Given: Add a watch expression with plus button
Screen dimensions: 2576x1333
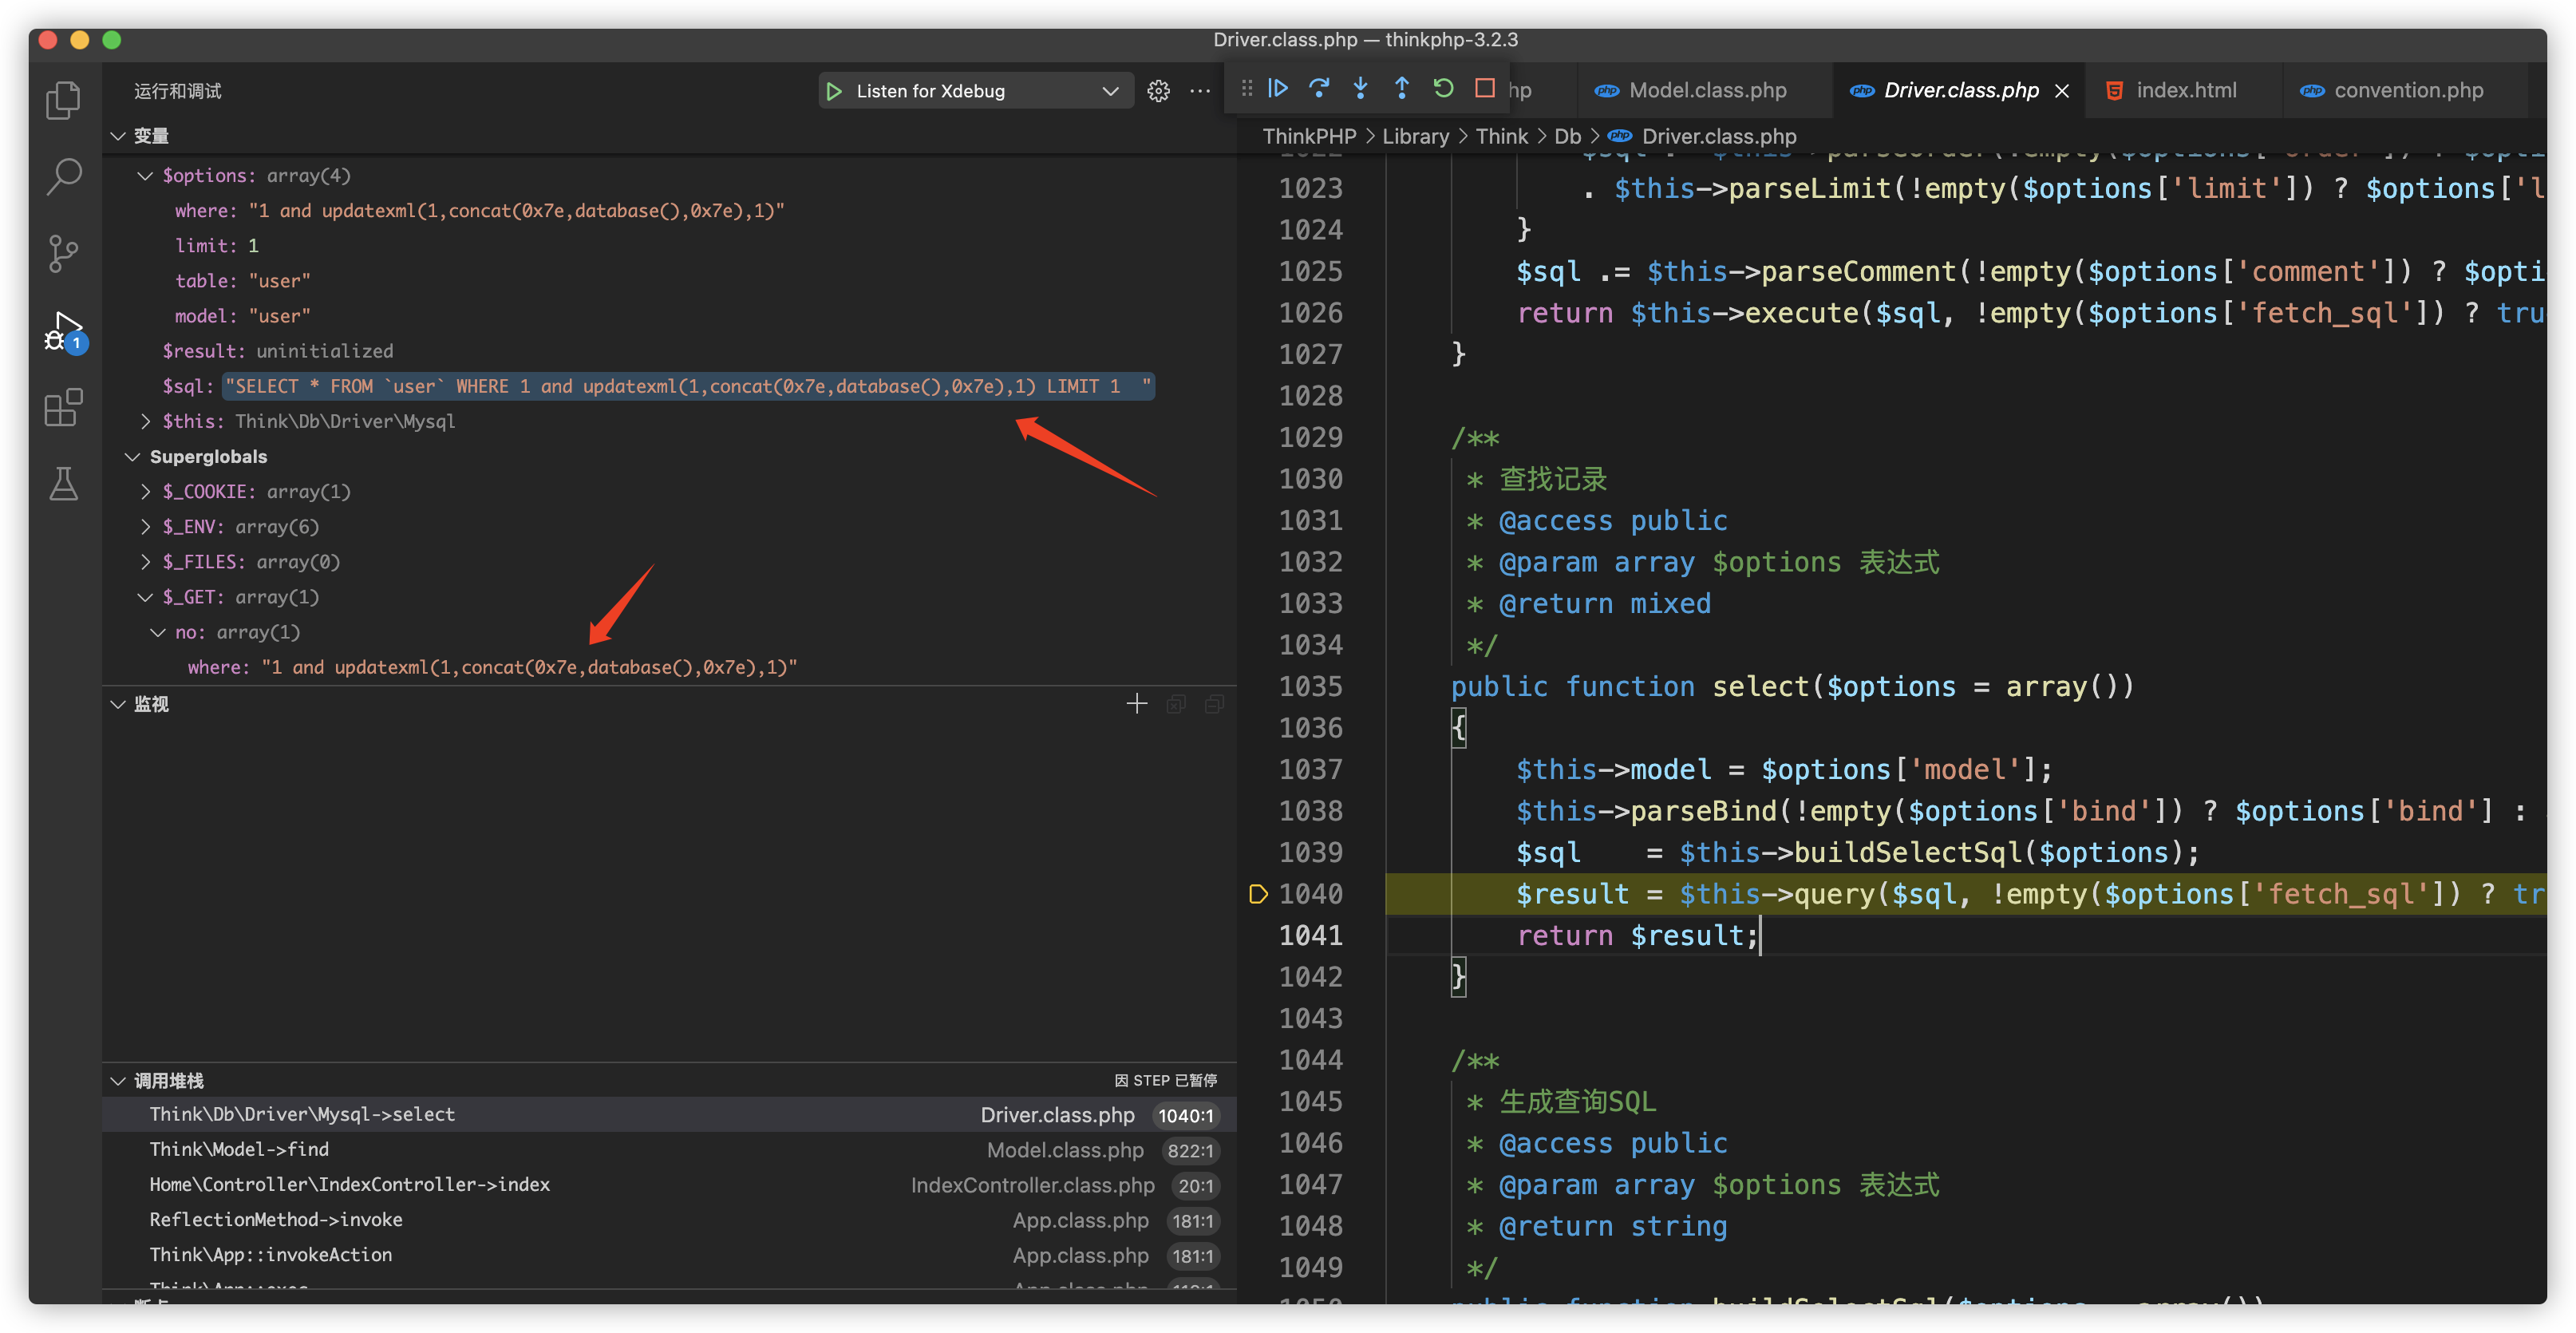Looking at the screenshot, I should point(1137,704).
